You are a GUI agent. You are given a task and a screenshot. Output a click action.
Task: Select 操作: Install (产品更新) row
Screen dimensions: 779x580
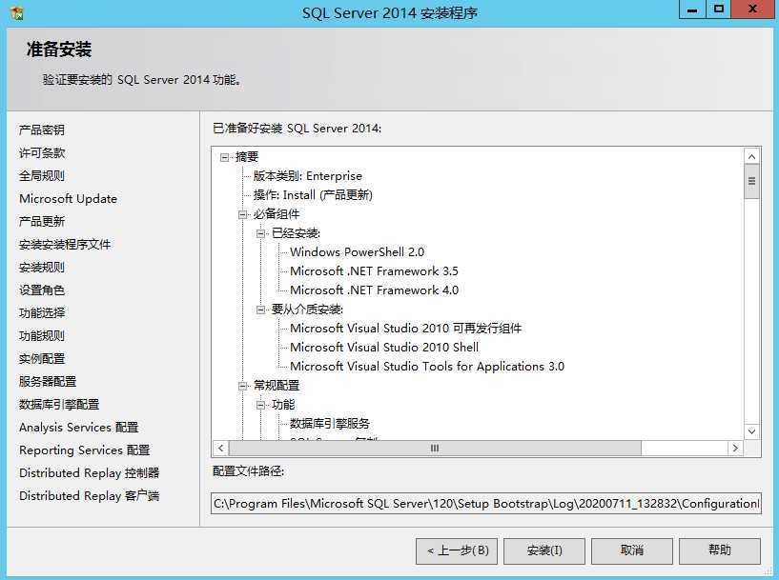point(313,195)
